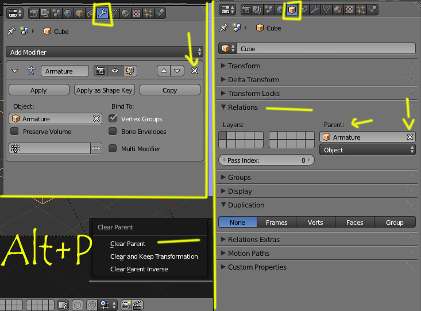Clear the Parent Armature field
This screenshot has width=421, height=311.
(x=410, y=137)
